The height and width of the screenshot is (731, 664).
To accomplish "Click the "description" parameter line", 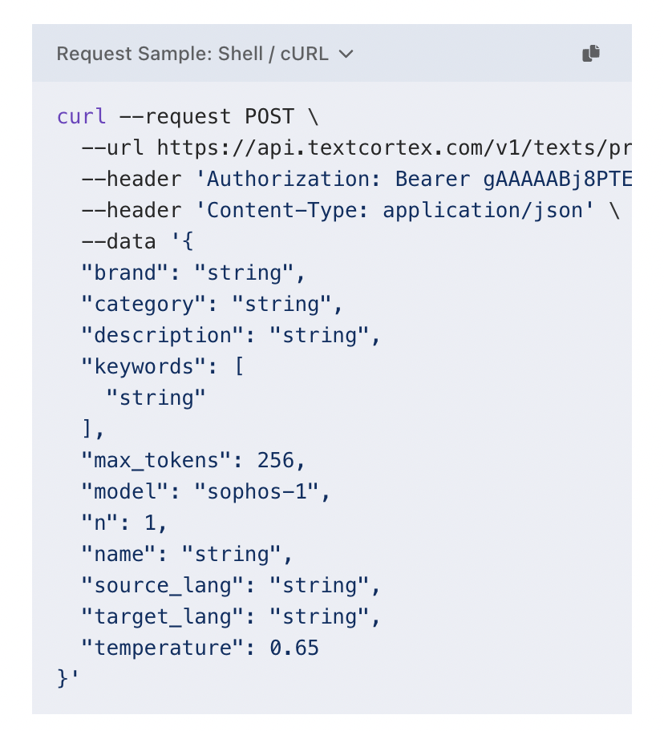I will point(231,335).
